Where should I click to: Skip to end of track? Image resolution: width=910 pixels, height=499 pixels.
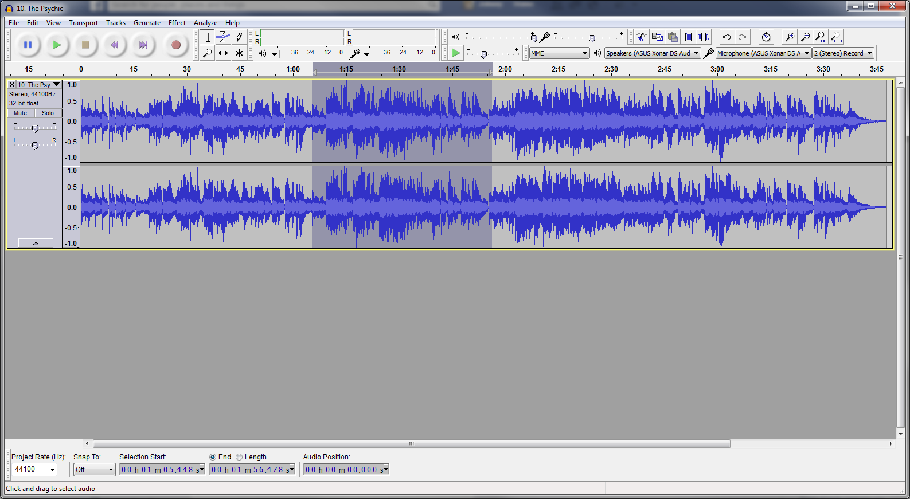[x=143, y=45]
